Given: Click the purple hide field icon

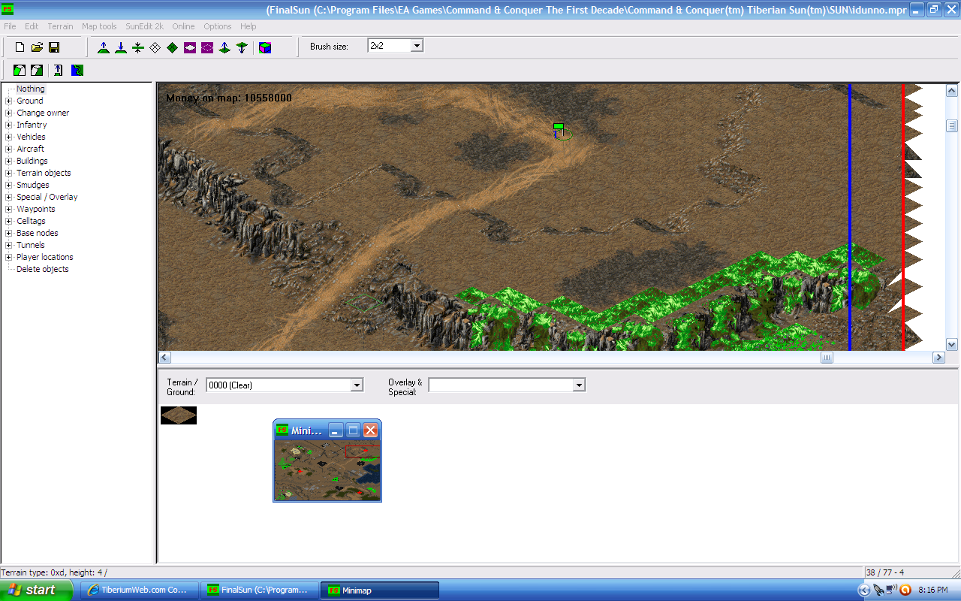Looking at the screenshot, I should 190,47.
